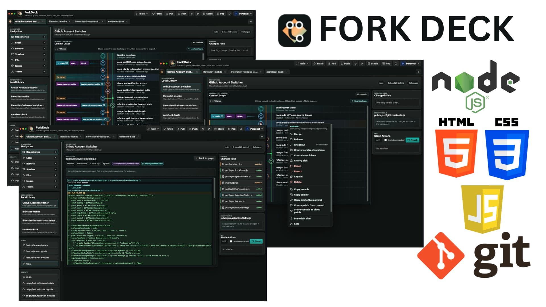Click redo arrow icon in front bottom-left window
546x307 pixels.
click(209, 129)
